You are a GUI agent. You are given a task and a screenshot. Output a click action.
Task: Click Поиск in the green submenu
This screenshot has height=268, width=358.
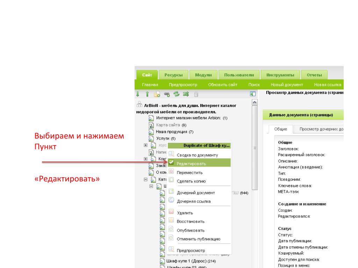pos(254,84)
